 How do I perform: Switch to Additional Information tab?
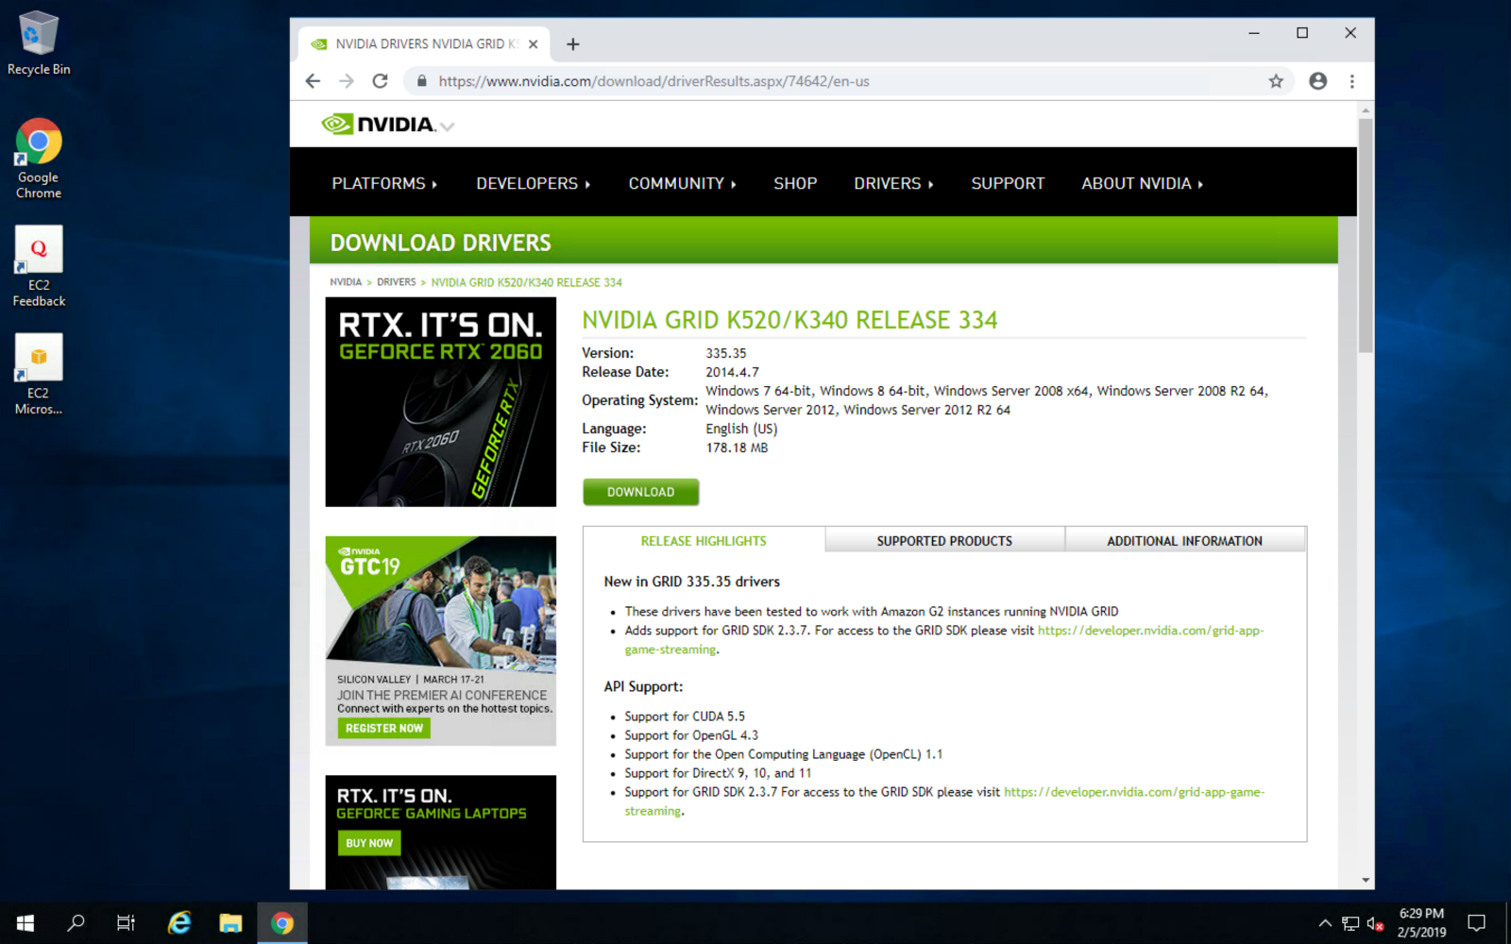point(1184,541)
